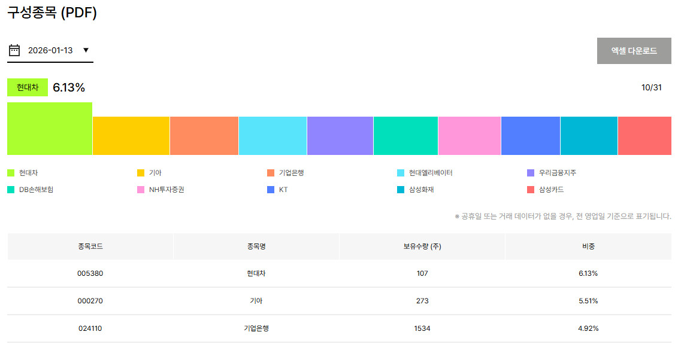Viewport: 675px width, 344px height.
Task: Select the 현대엘리베이터 light blue bar segment
Action: [x=273, y=135]
